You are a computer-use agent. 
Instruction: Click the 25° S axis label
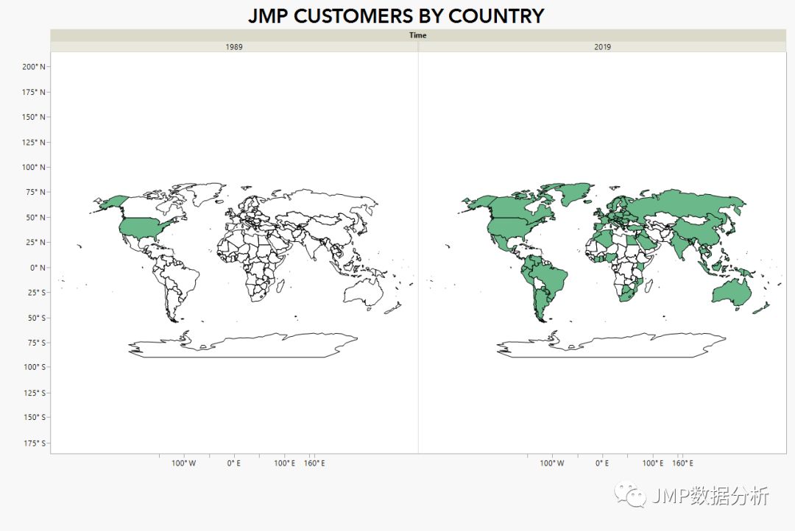[x=36, y=293]
